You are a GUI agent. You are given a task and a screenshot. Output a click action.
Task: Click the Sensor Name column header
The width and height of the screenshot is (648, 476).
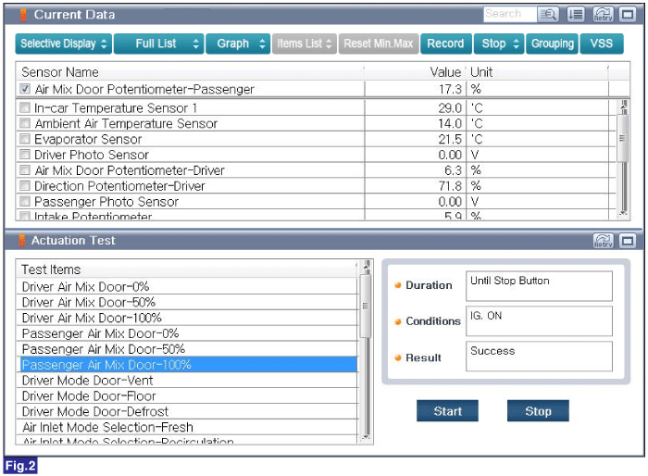[190, 72]
